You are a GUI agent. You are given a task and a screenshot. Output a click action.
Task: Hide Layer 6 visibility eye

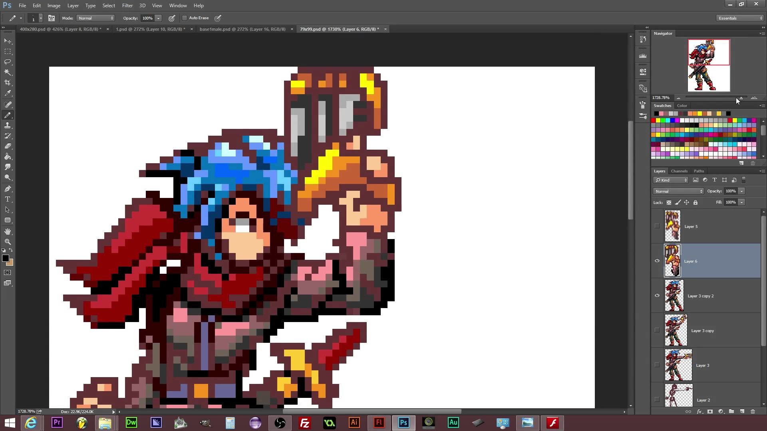(657, 261)
